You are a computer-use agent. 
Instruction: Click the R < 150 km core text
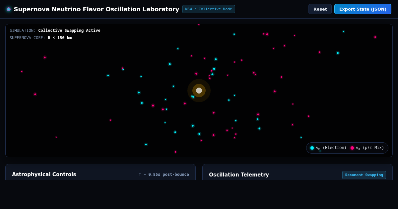point(60,38)
